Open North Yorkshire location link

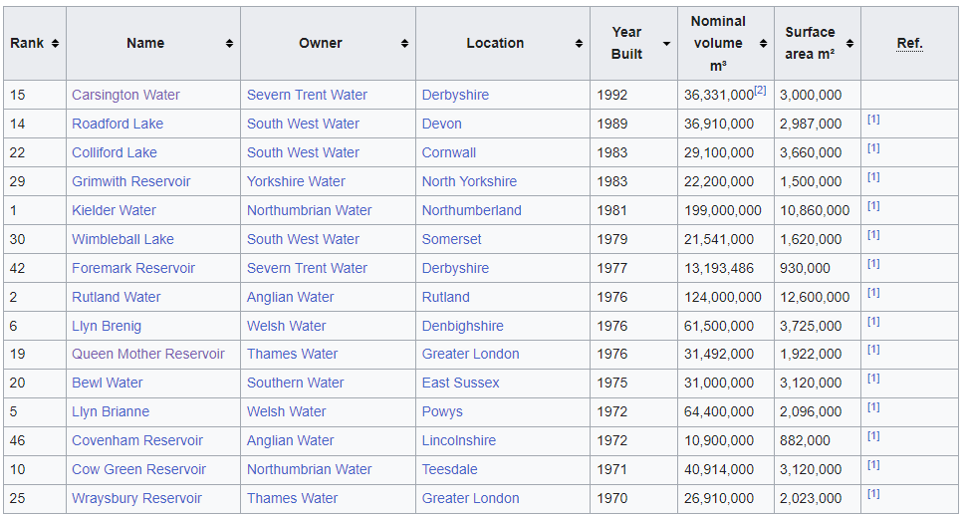tap(469, 181)
